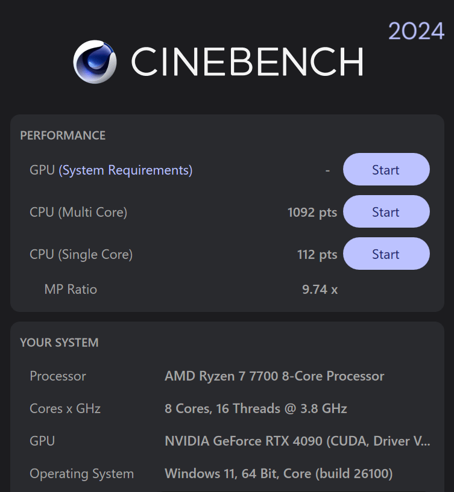Image resolution: width=454 pixels, height=492 pixels.
Task: Select the 9.74 x MP Ratio value
Action: click(x=319, y=290)
